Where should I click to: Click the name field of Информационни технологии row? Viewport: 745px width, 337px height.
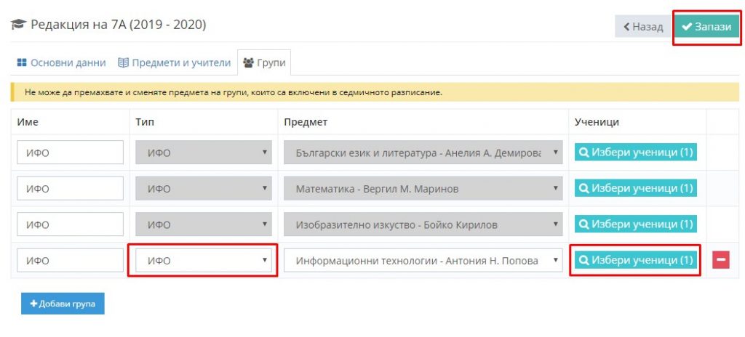[70, 261]
